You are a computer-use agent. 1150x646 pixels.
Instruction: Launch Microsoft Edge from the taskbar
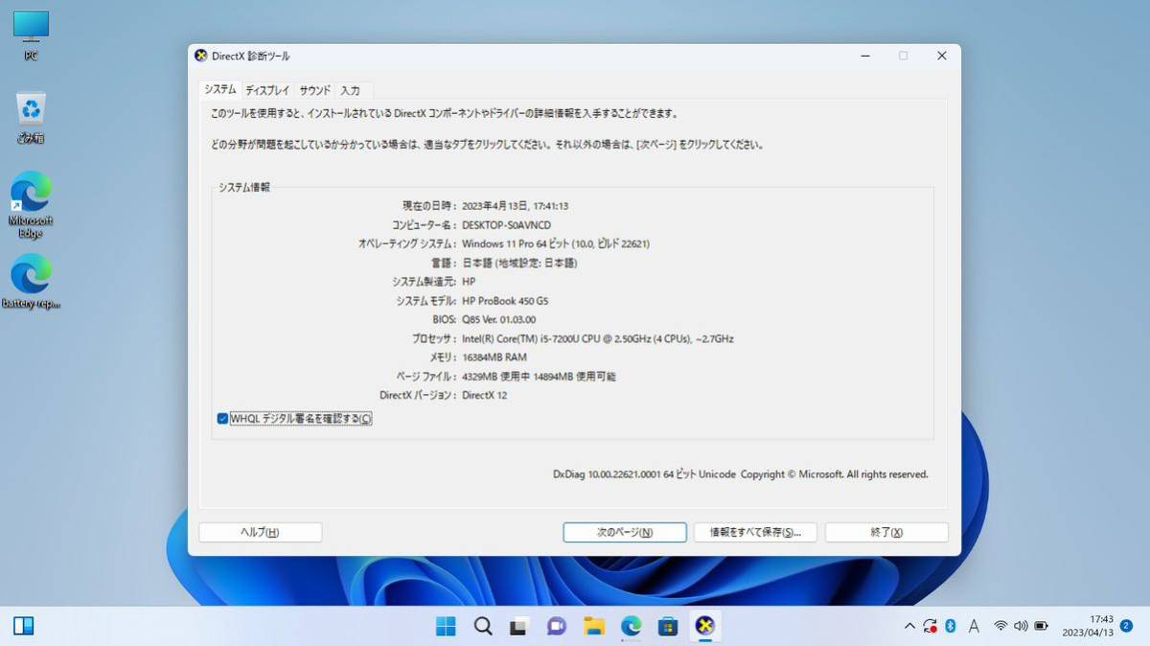click(x=631, y=626)
